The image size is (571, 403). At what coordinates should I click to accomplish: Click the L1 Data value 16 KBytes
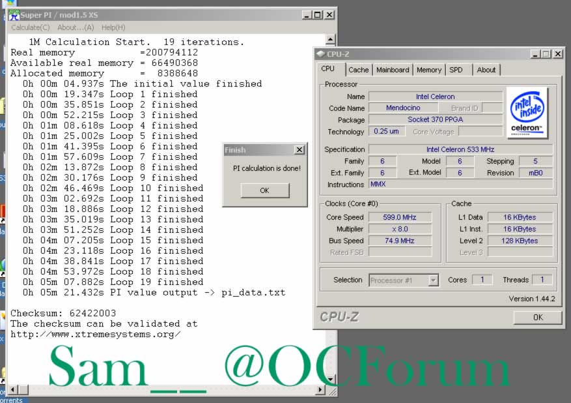coord(520,217)
